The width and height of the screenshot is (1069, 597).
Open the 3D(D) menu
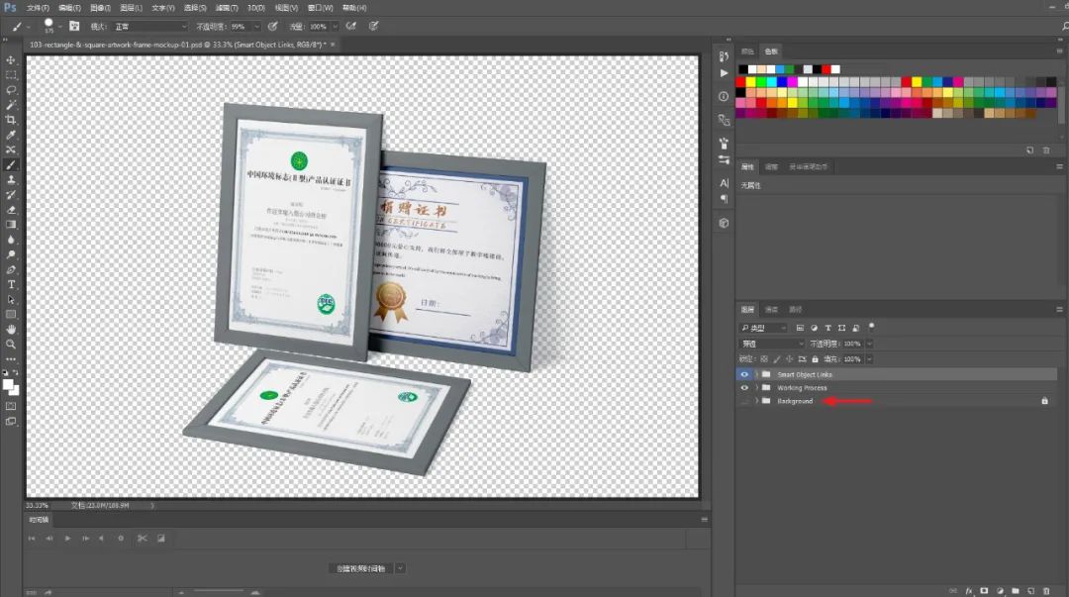[256, 8]
